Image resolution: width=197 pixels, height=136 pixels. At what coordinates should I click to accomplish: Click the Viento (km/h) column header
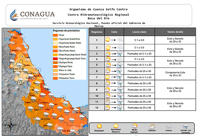(x=175, y=32)
